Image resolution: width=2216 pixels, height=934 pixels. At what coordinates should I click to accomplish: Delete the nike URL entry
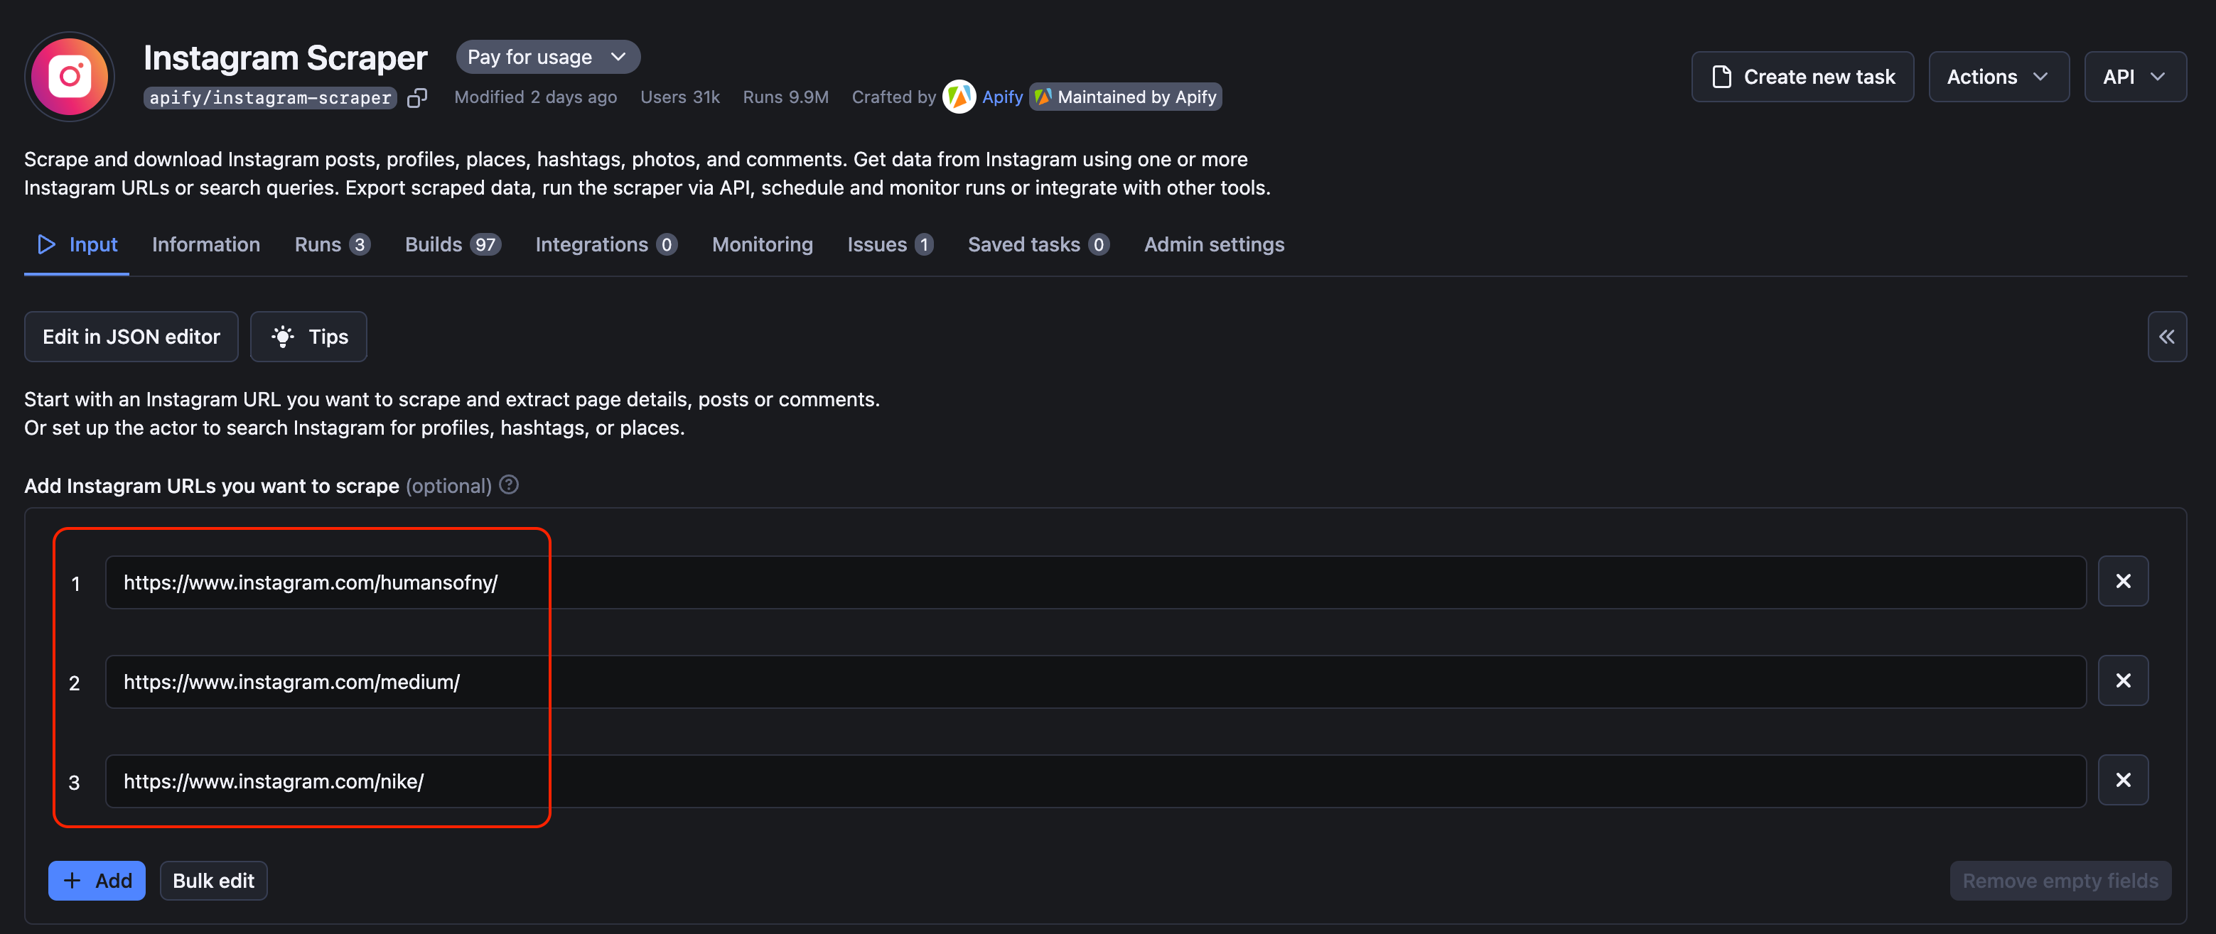[2122, 781]
